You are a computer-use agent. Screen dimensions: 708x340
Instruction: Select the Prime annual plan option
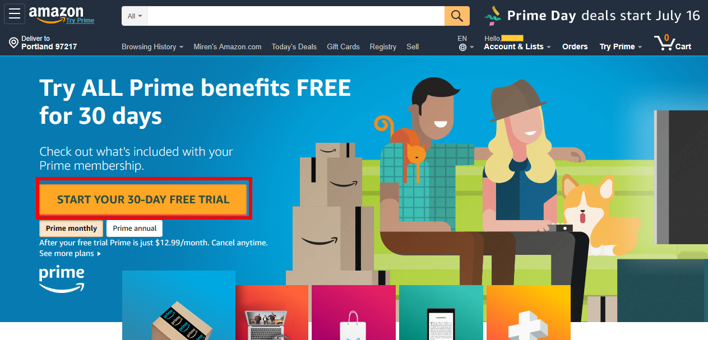click(x=135, y=229)
